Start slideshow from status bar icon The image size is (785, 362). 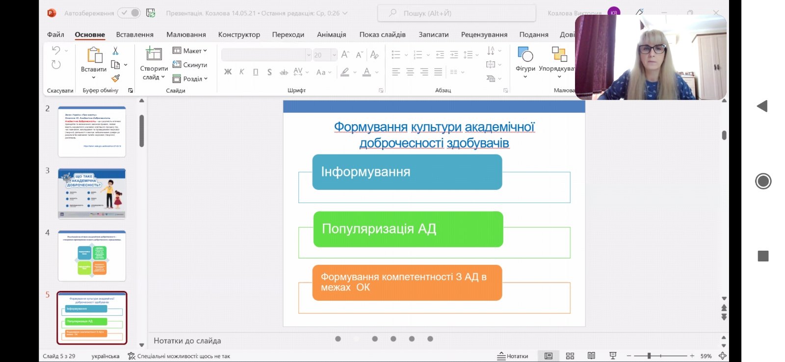(x=612, y=356)
